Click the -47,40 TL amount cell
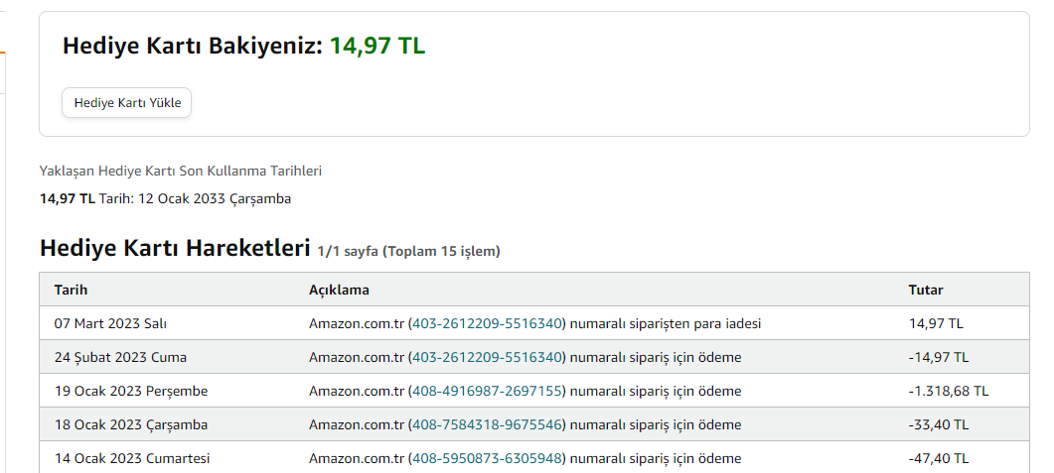Image resolution: width=1054 pixels, height=473 pixels. [938, 458]
